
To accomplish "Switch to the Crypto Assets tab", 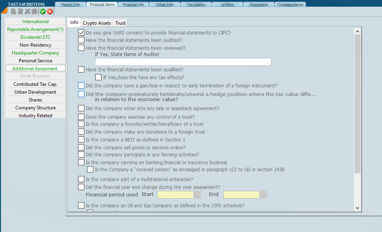I will click(97, 23).
